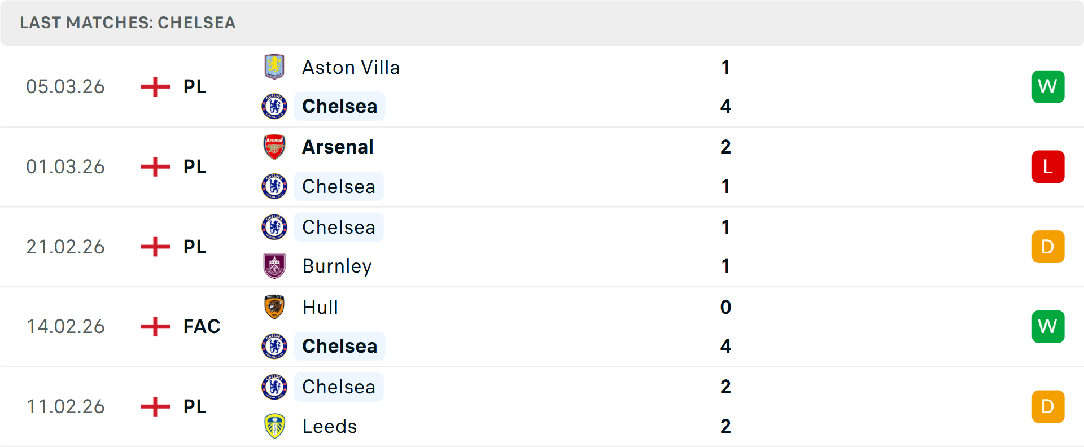Screen dimensions: 1084x447
Task: Click the Leeds United crest
Action: (274, 426)
